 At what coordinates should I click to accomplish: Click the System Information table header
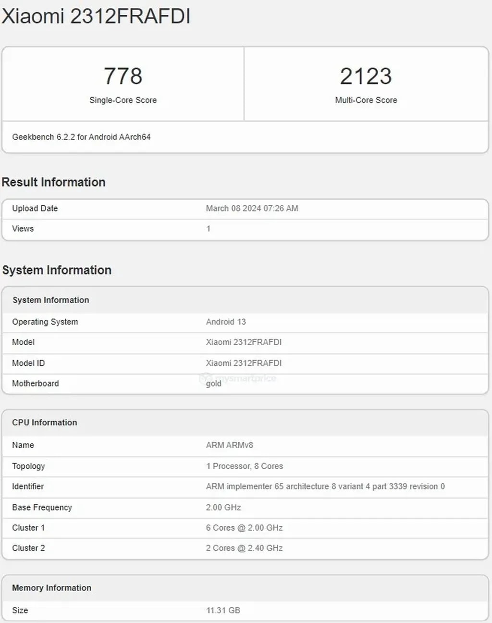pyautogui.click(x=50, y=300)
